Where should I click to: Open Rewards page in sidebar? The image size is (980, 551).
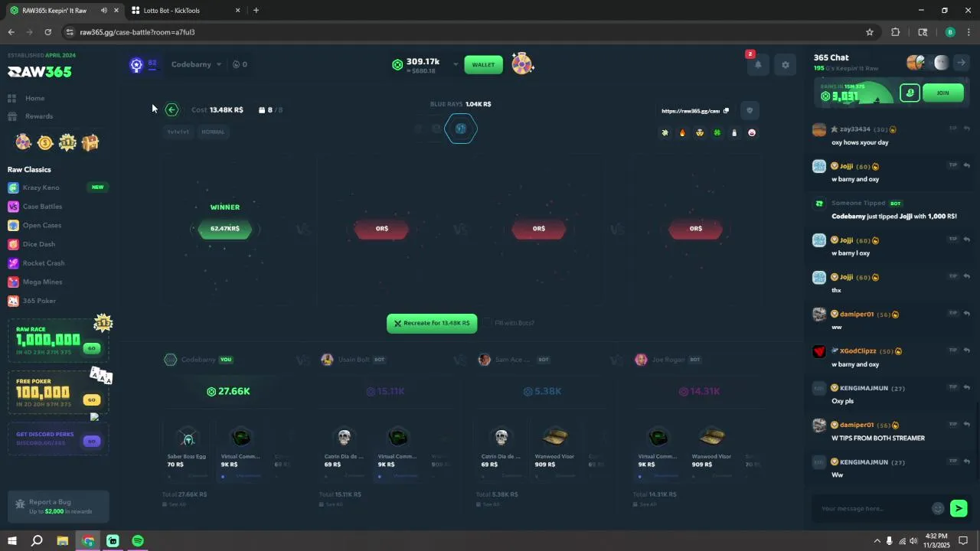pyautogui.click(x=38, y=116)
